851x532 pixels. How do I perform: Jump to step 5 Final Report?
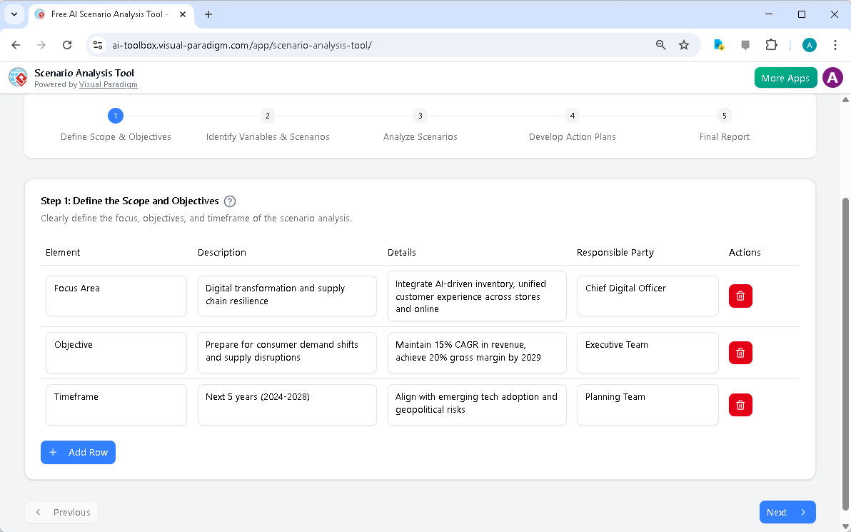pyautogui.click(x=724, y=116)
